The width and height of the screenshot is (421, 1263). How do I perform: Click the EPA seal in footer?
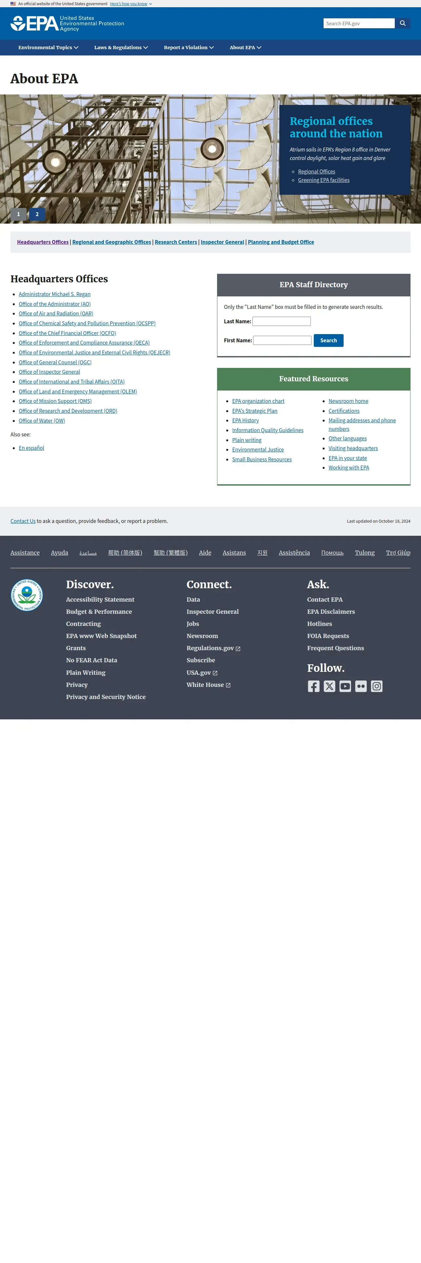click(x=27, y=595)
